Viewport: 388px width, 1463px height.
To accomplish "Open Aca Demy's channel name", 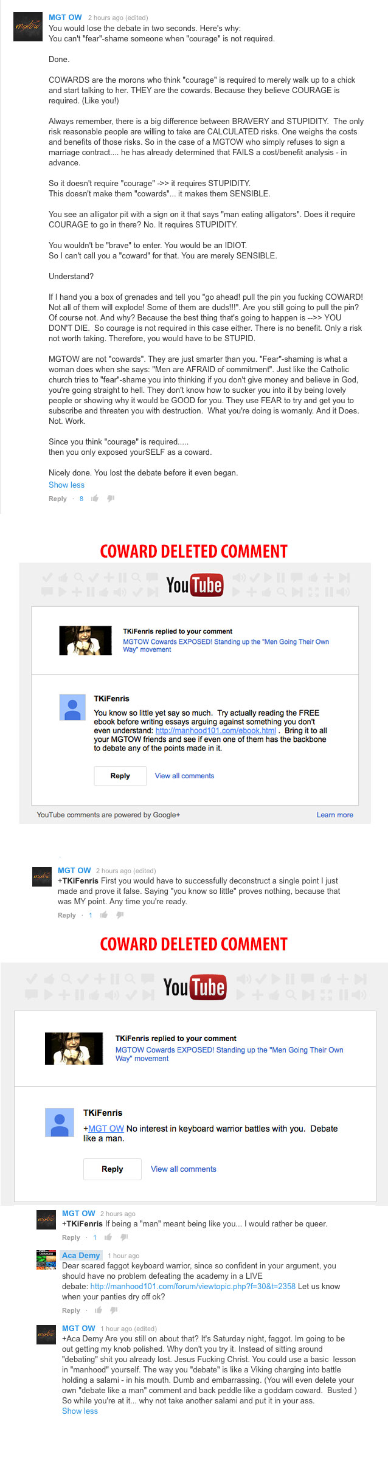I will point(81,1255).
